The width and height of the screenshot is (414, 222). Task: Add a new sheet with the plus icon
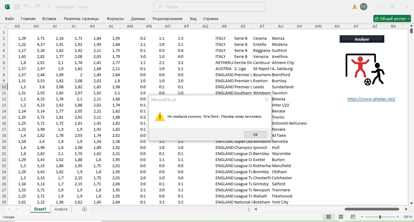tap(84, 209)
